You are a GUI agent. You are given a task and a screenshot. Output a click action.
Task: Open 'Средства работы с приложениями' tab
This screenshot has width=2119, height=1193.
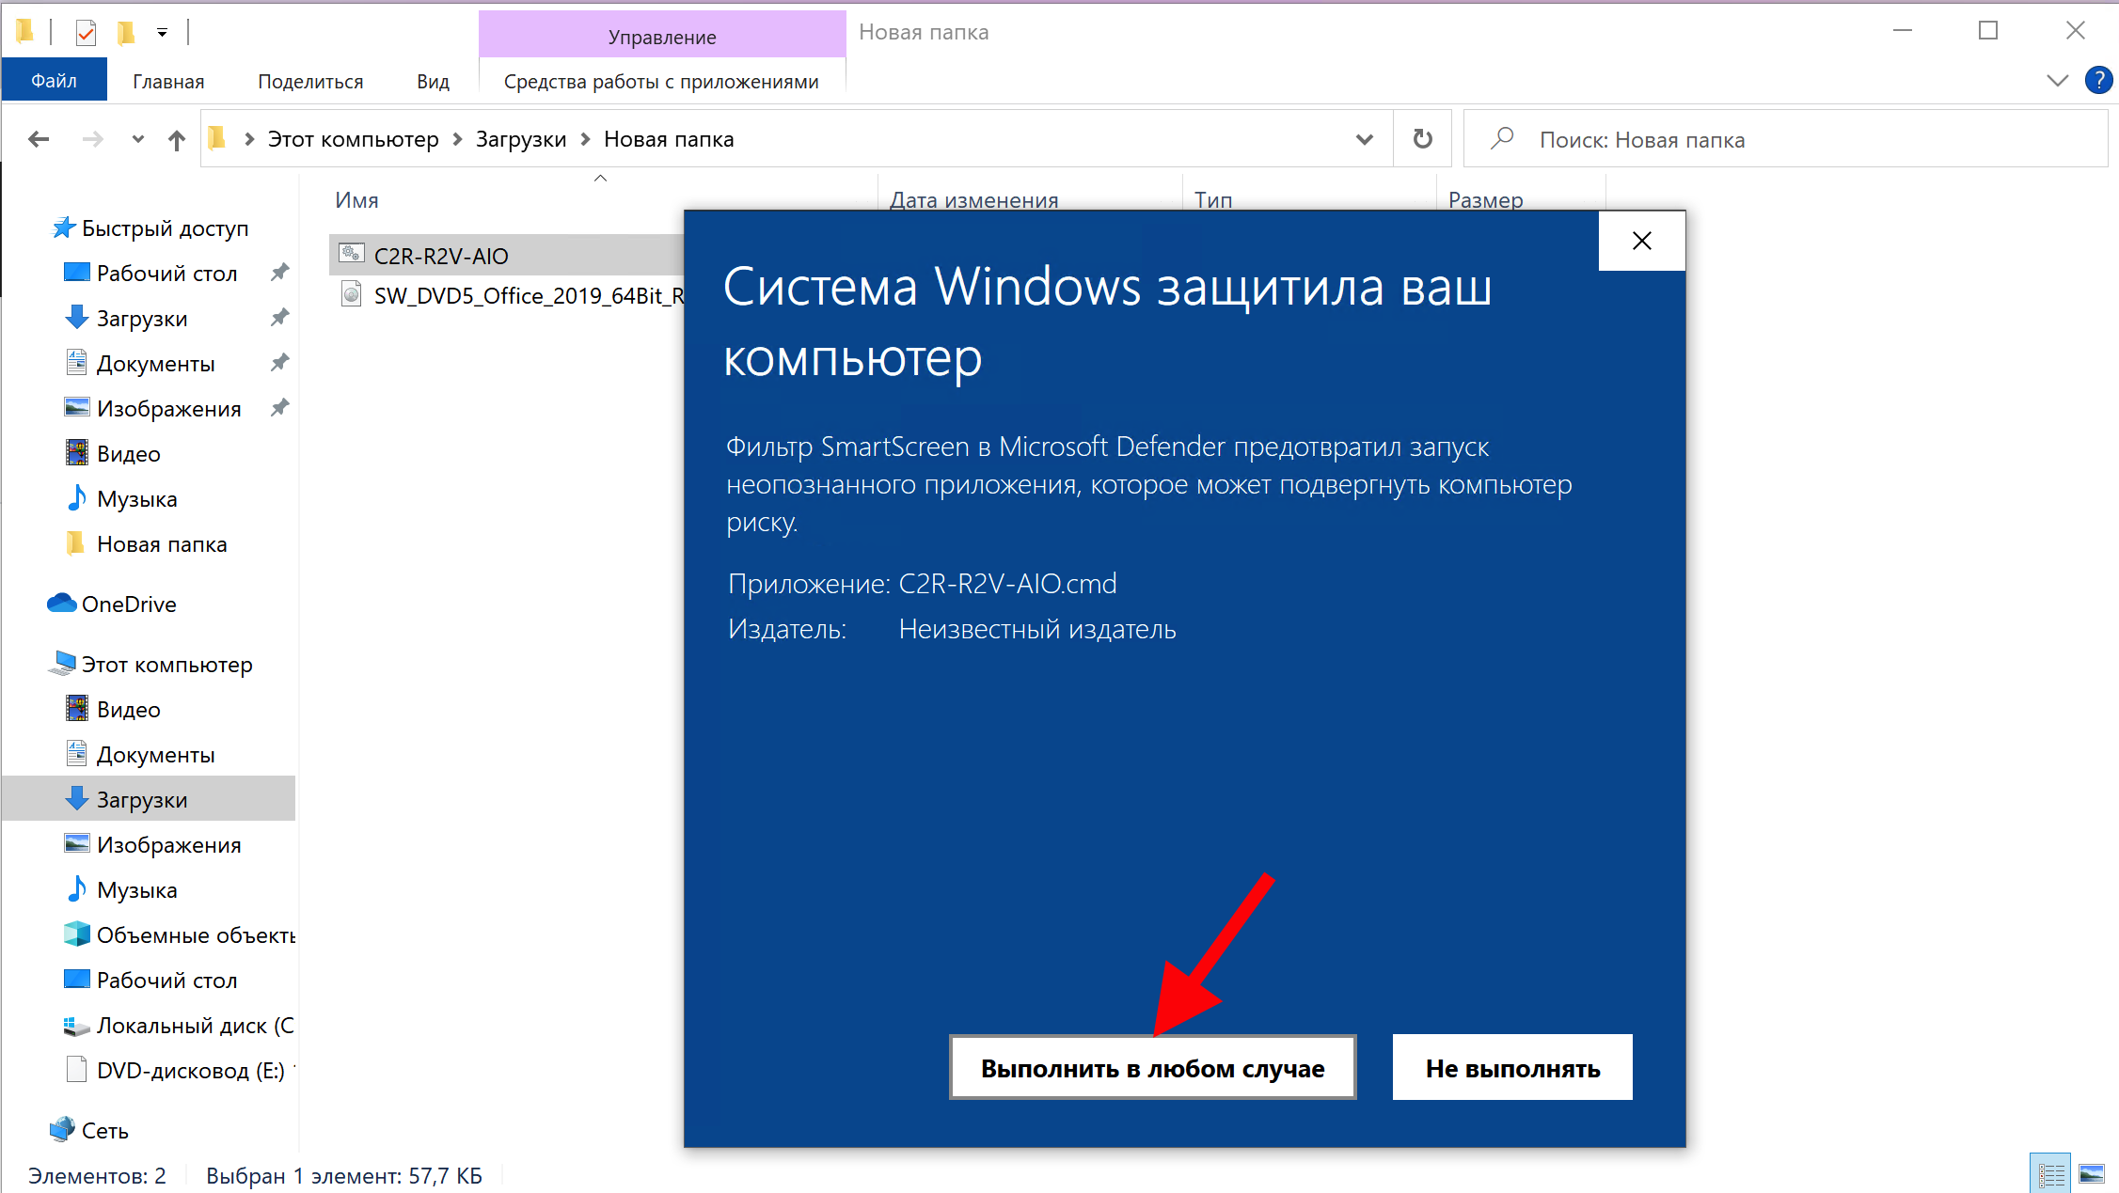[x=661, y=82]
